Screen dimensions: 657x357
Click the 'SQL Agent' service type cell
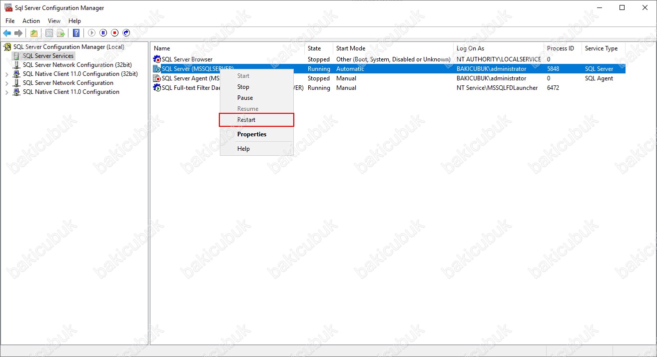(599, 78)
